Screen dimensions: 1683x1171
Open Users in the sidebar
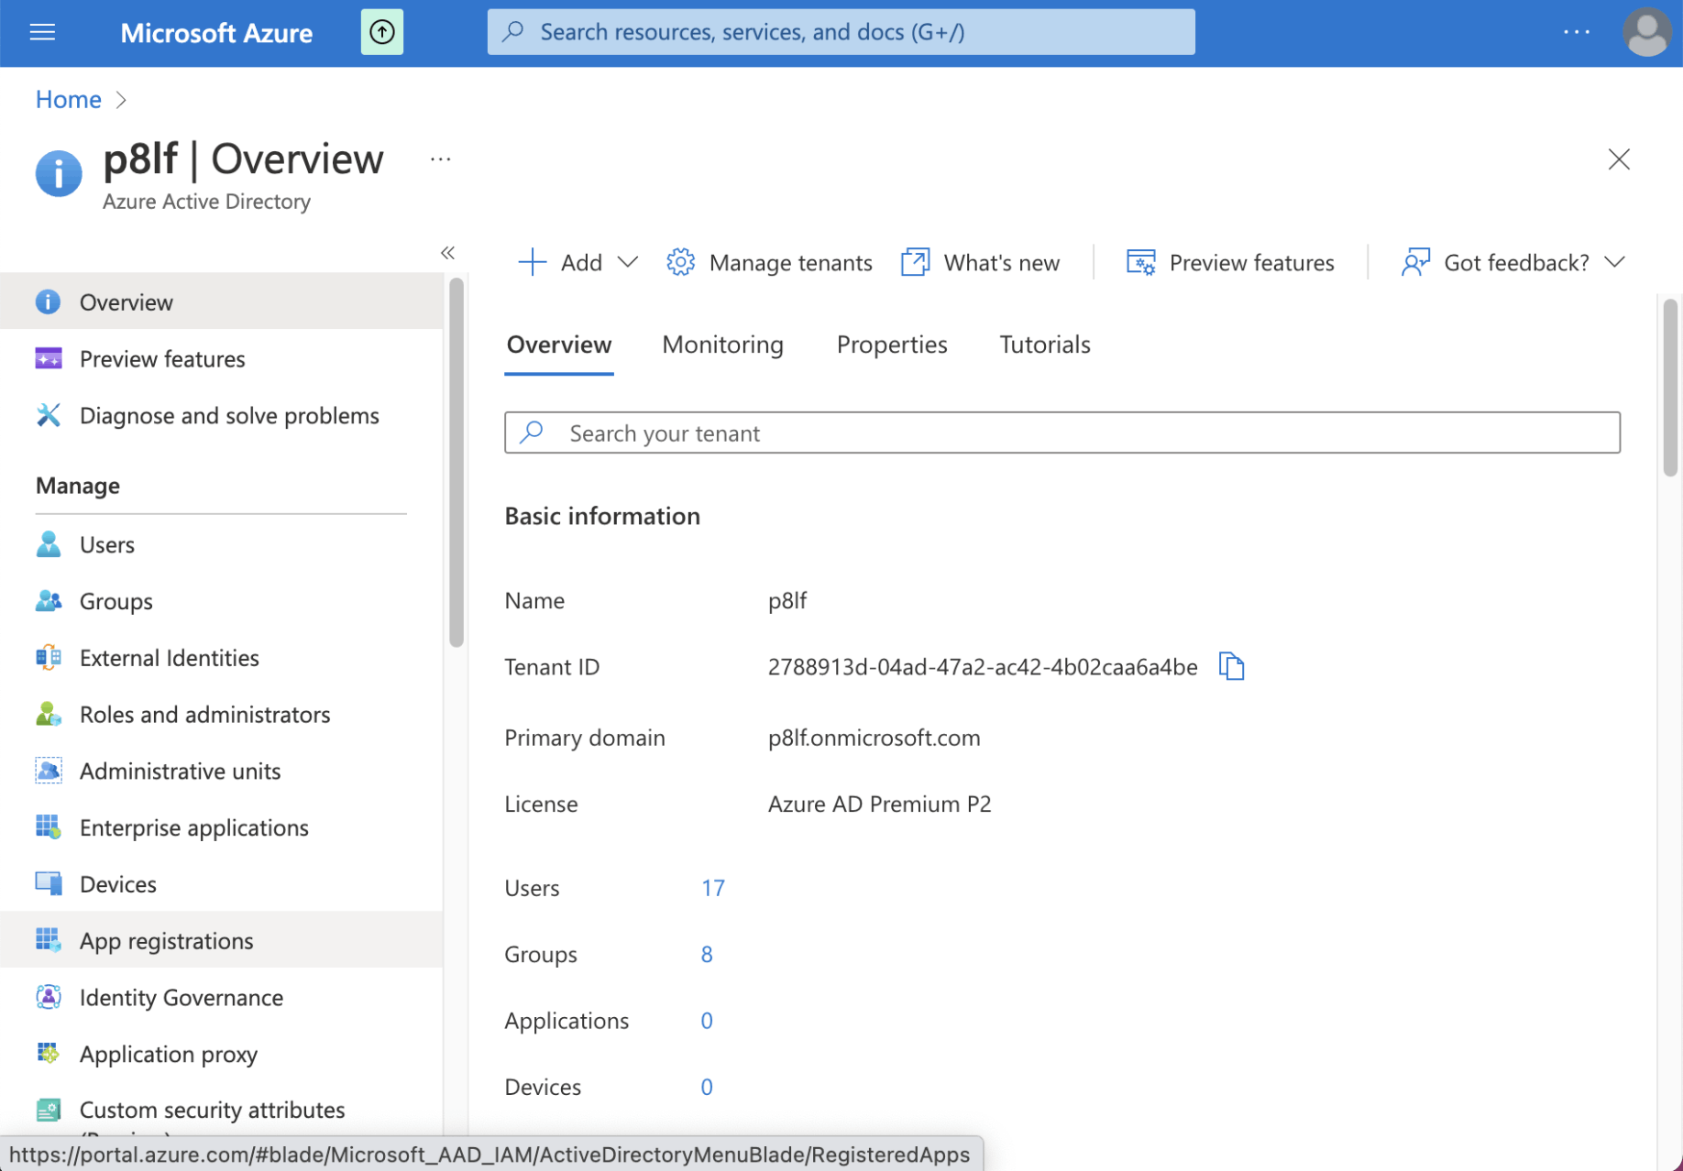pyautogui.click(x=107, y=544)
